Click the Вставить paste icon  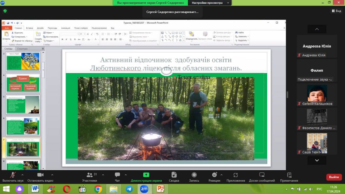[x=6, y=34]
